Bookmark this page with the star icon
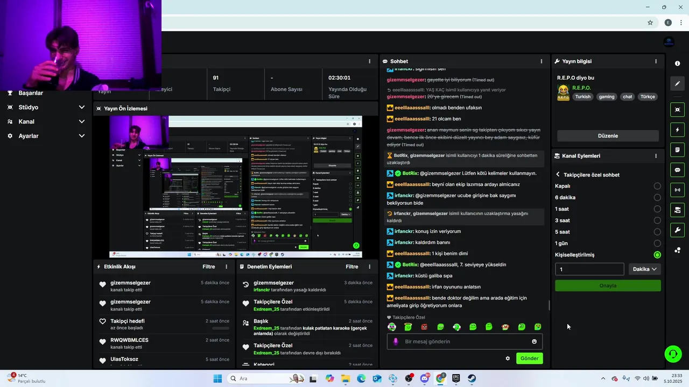The image size is (689, 387). [x=650, y=23]
